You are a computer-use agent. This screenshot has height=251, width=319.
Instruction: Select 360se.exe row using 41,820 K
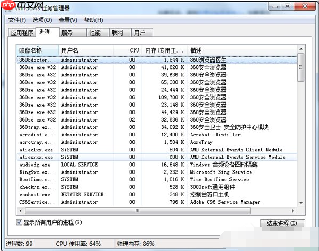[x=157, y=67]
